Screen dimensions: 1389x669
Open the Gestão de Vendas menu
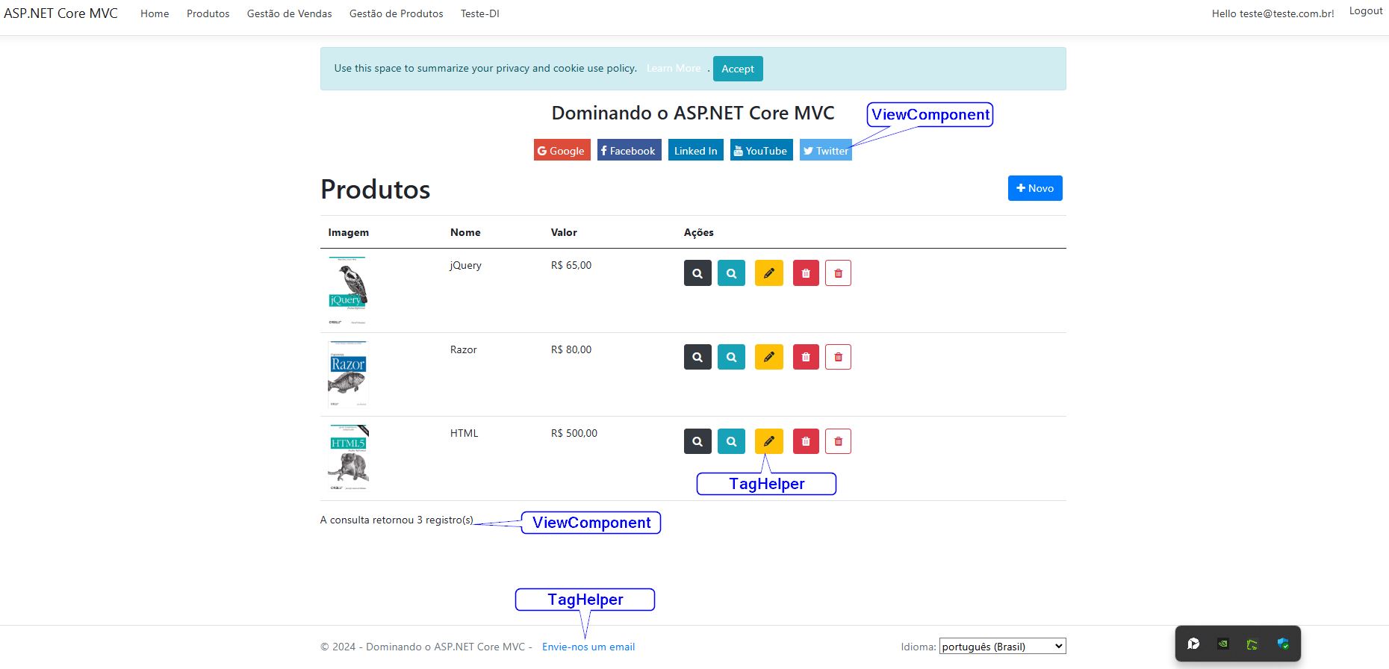[x=289, y=13]
